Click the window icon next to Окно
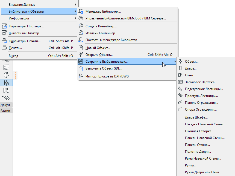 (180, 75)
